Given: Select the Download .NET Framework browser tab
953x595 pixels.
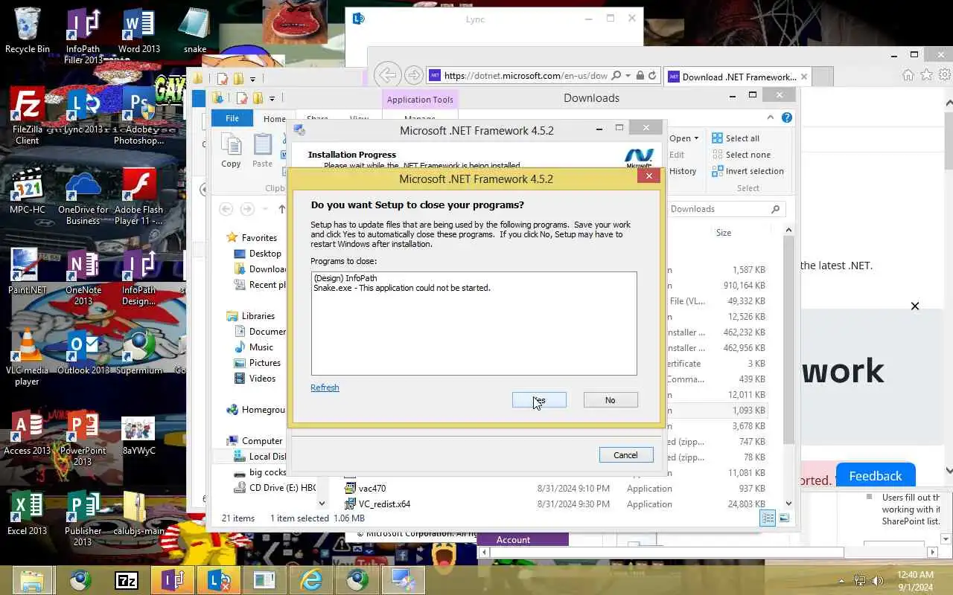Looking at the screenshot, I should coord(737,77).
